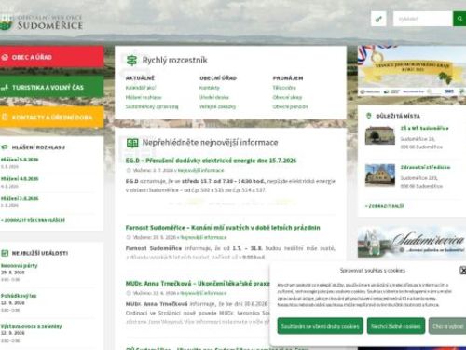The height and width of the screenshot is (350, 466).
Task: Close the cookie consent dialog
Action: [x=463, y=270]
